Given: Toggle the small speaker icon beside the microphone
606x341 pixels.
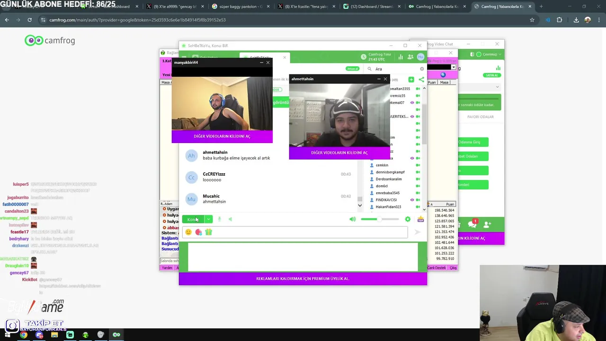Looking at the screenshot, I should 231,219.
